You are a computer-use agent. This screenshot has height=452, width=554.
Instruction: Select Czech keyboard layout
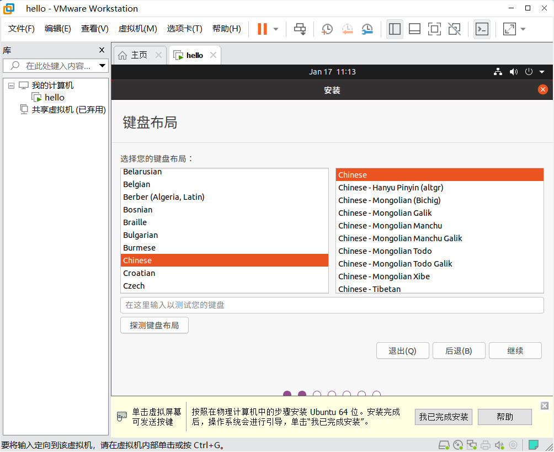point(225,286)
